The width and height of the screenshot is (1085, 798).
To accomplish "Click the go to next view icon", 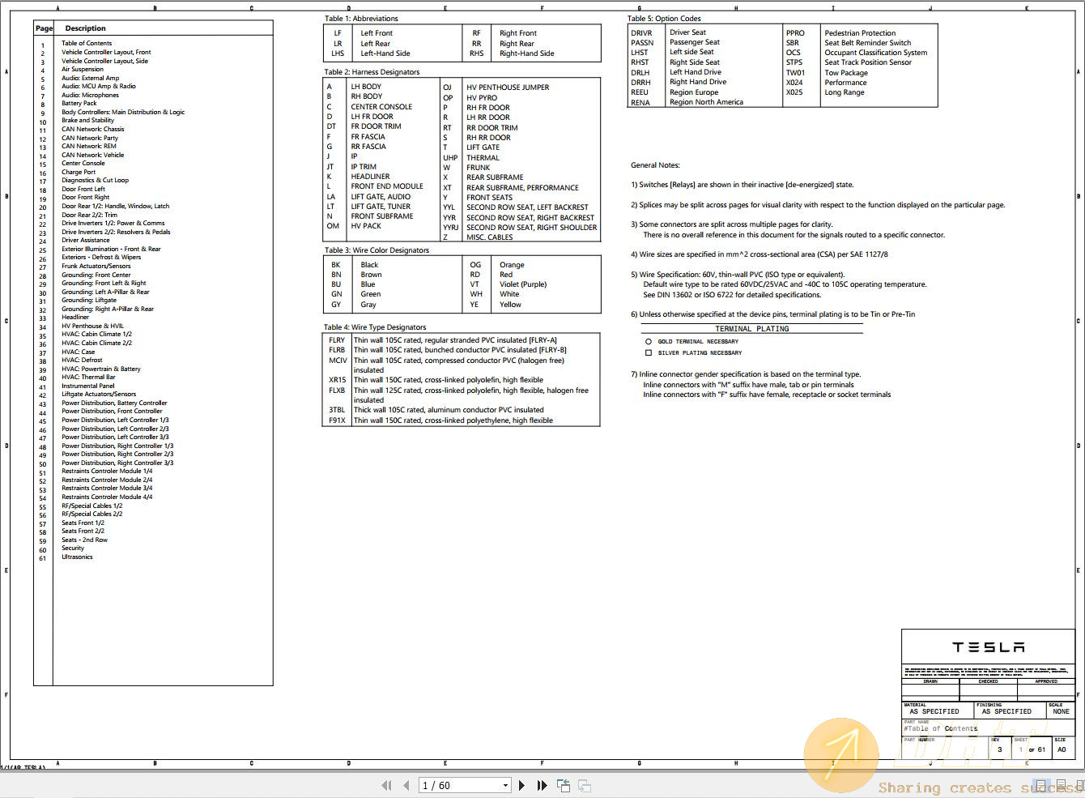I will (584, 785).
